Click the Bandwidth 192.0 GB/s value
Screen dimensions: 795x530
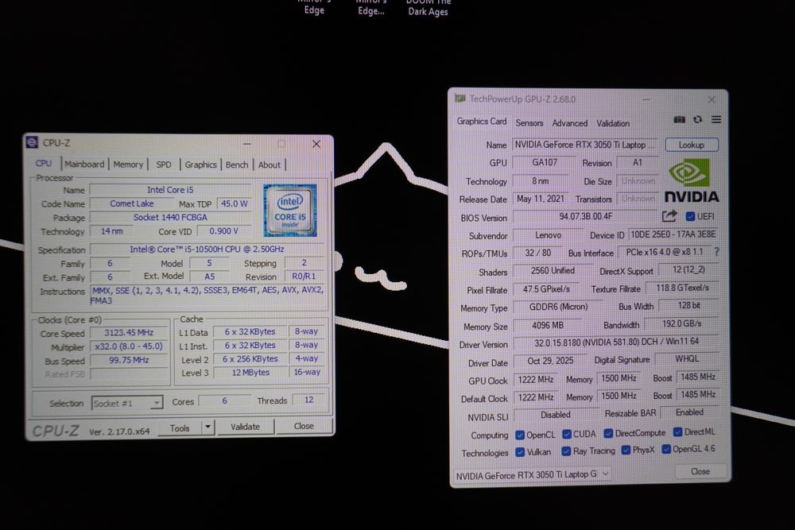tap(682, 323)
